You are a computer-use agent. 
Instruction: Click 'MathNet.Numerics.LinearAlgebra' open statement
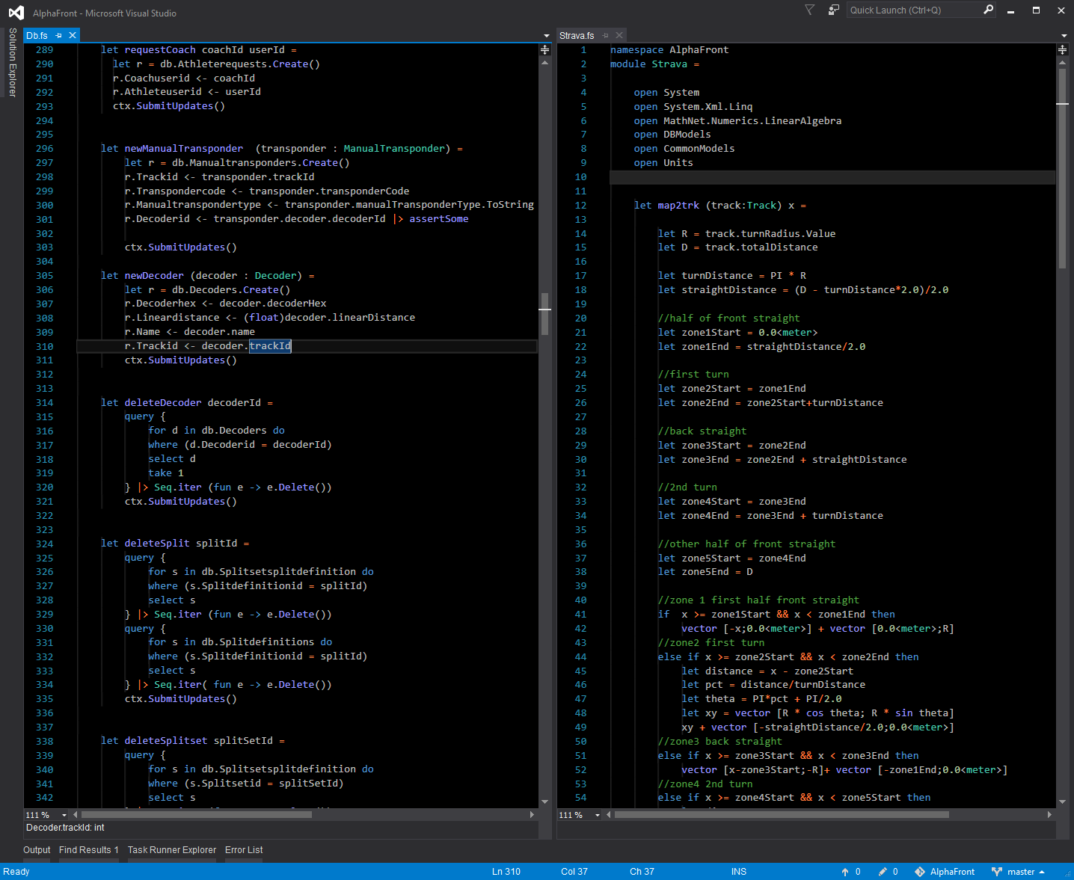click(752, 121)
